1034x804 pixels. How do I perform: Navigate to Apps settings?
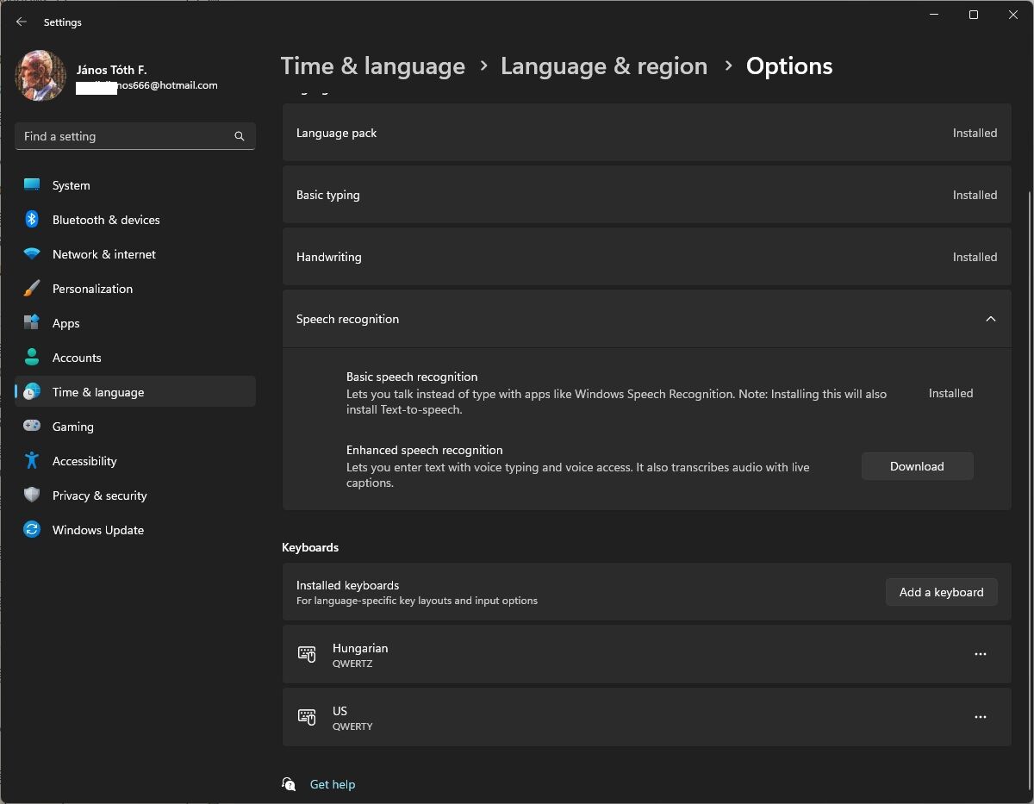click(65, 323)
